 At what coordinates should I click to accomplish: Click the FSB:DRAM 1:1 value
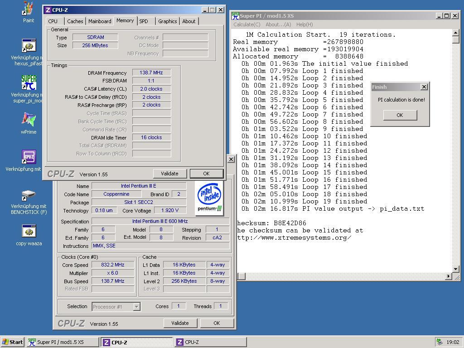151,81
